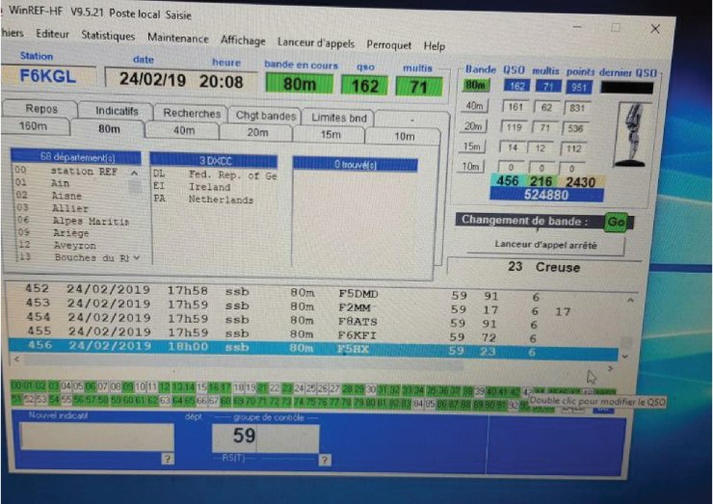Click the Lanceur d'appel arrêté button

(545, 245)
